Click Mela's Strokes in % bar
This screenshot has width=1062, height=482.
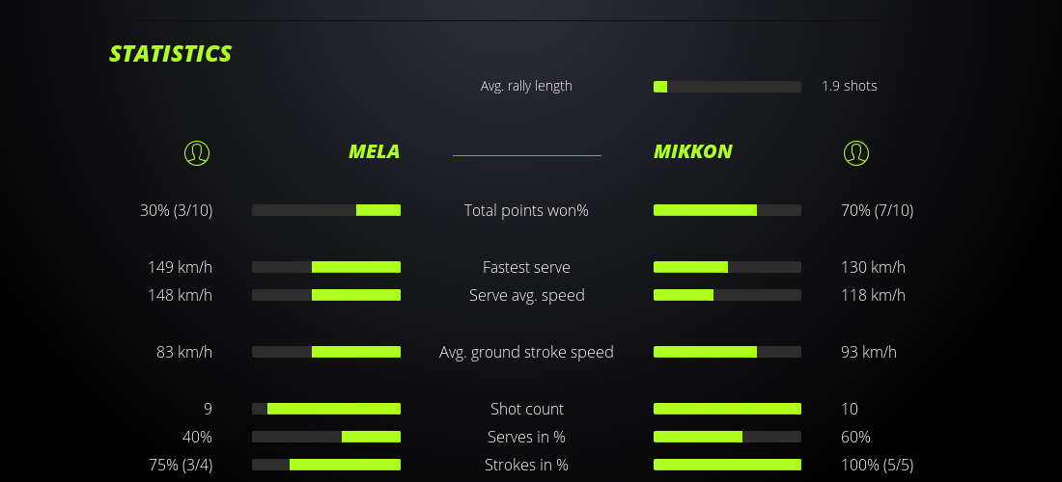tap(326, 465)
